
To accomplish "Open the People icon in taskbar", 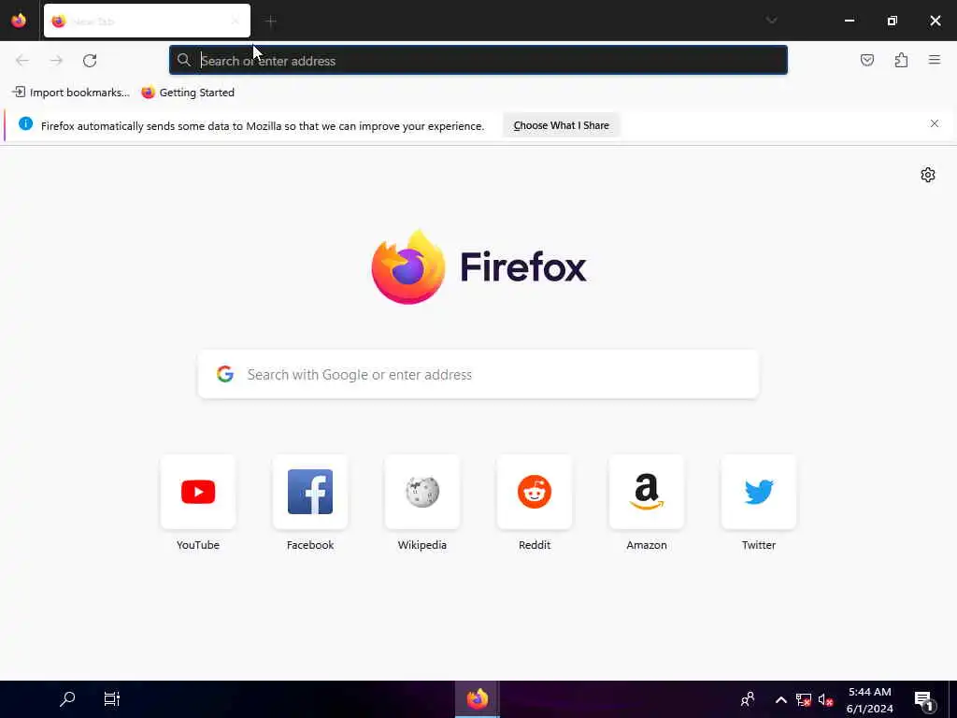I will [x=748, y=699].
